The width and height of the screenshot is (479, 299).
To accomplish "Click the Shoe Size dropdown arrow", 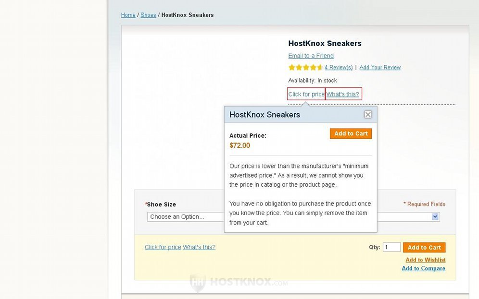I will point(435,217).
